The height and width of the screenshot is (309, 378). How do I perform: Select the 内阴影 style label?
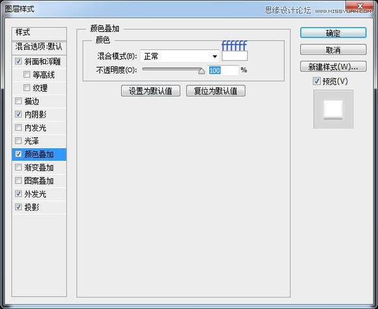[x=35, y=114]
